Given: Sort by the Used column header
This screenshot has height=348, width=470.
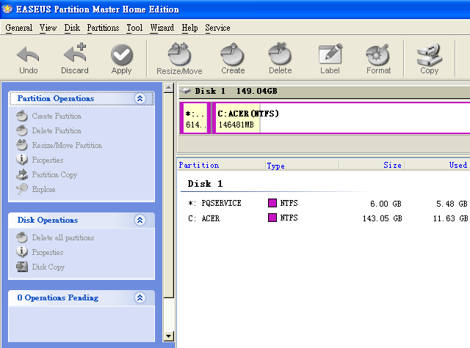Looking at the screenshot, I should coord(438,165).
